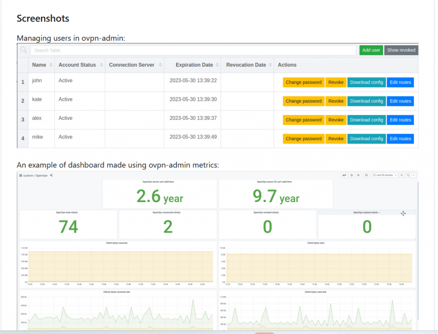Image resolution: width=438 pixels, height=334 pixels.
Task: Click the save dashboard icon
Action: click(x=352, y=175)
